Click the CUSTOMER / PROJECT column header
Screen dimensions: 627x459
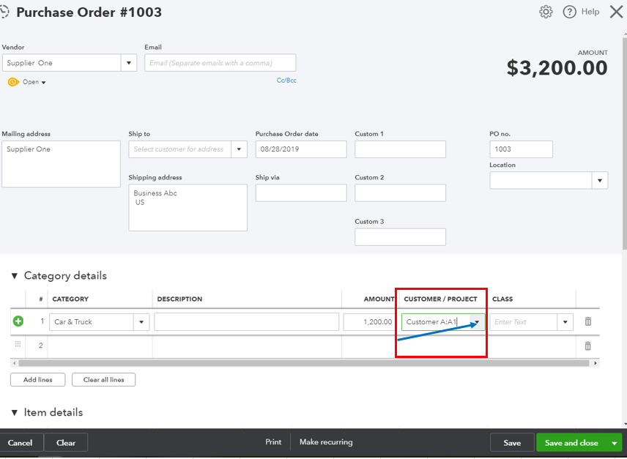point(440,299)
